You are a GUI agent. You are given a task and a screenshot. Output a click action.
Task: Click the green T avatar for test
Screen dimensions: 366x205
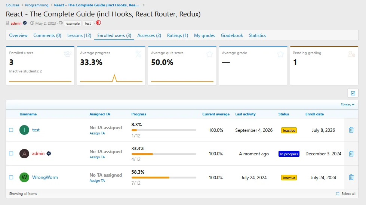tap(24, 130)
